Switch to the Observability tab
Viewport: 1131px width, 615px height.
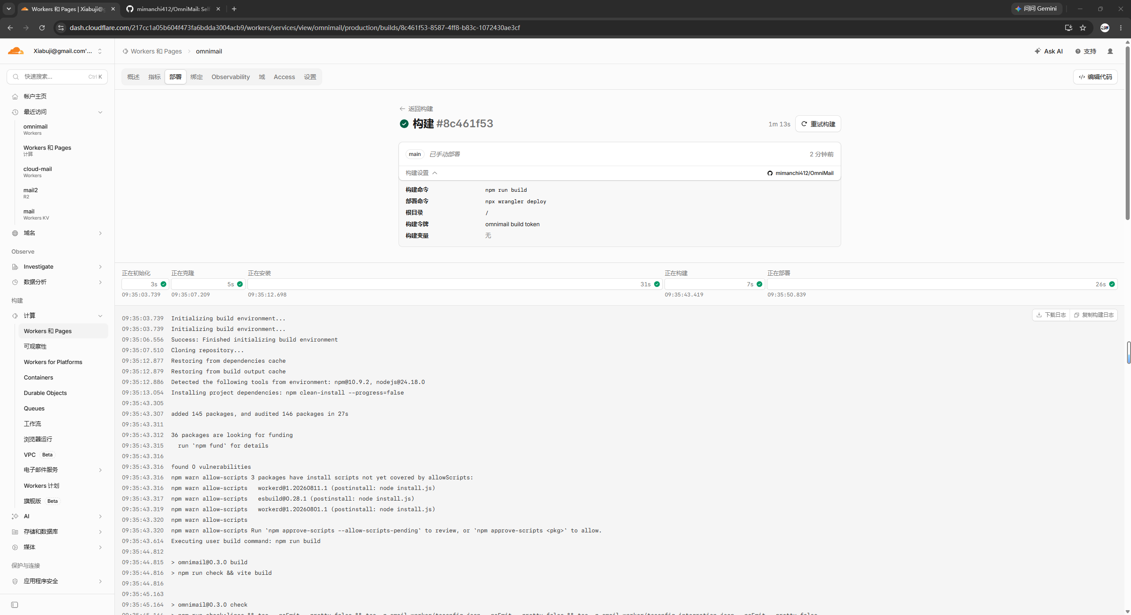point(231,77)
